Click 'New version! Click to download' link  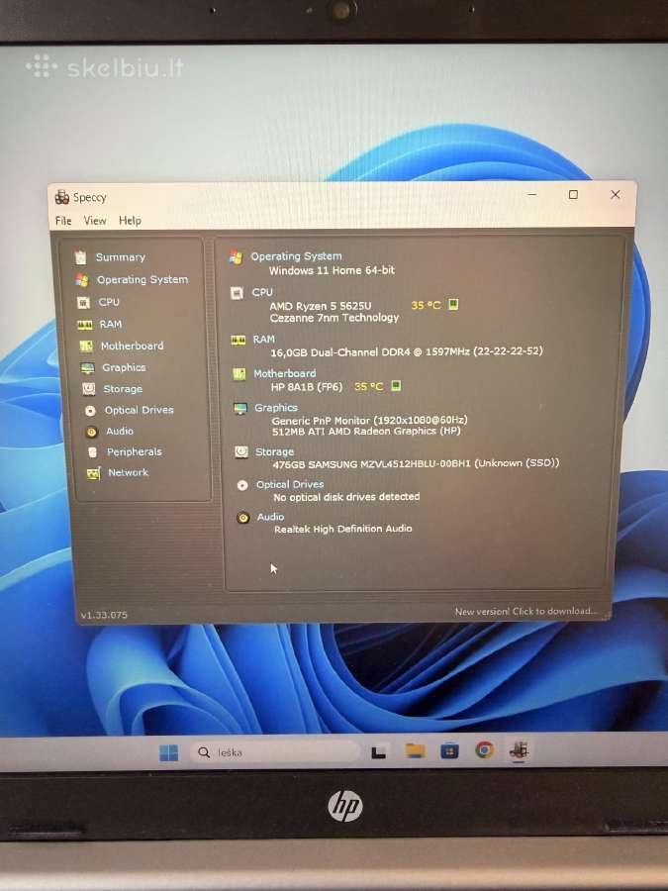click(x=526, y=612)
